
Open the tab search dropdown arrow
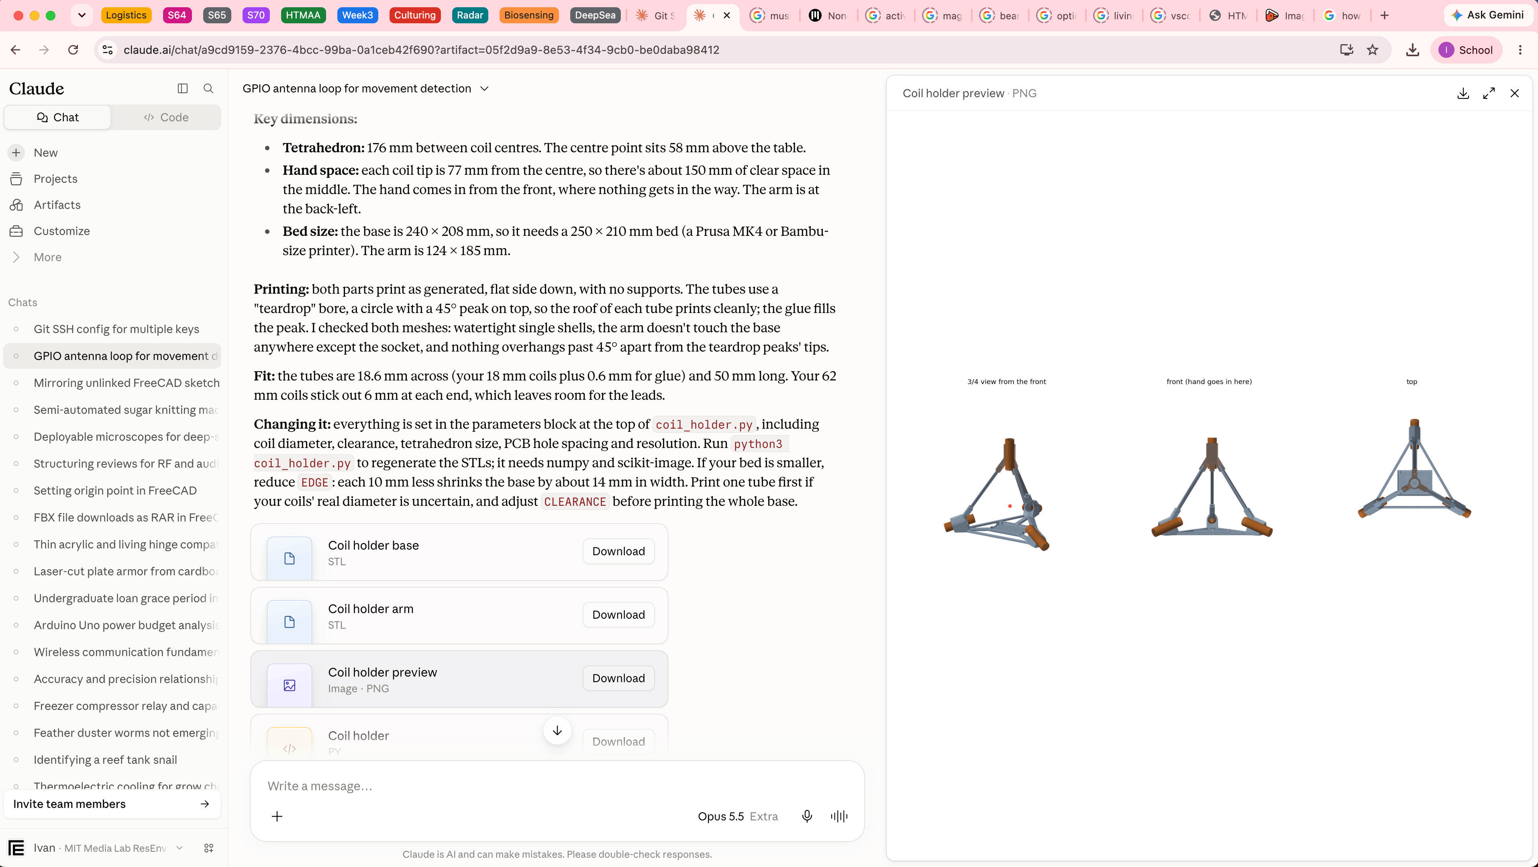pos(82,16)
